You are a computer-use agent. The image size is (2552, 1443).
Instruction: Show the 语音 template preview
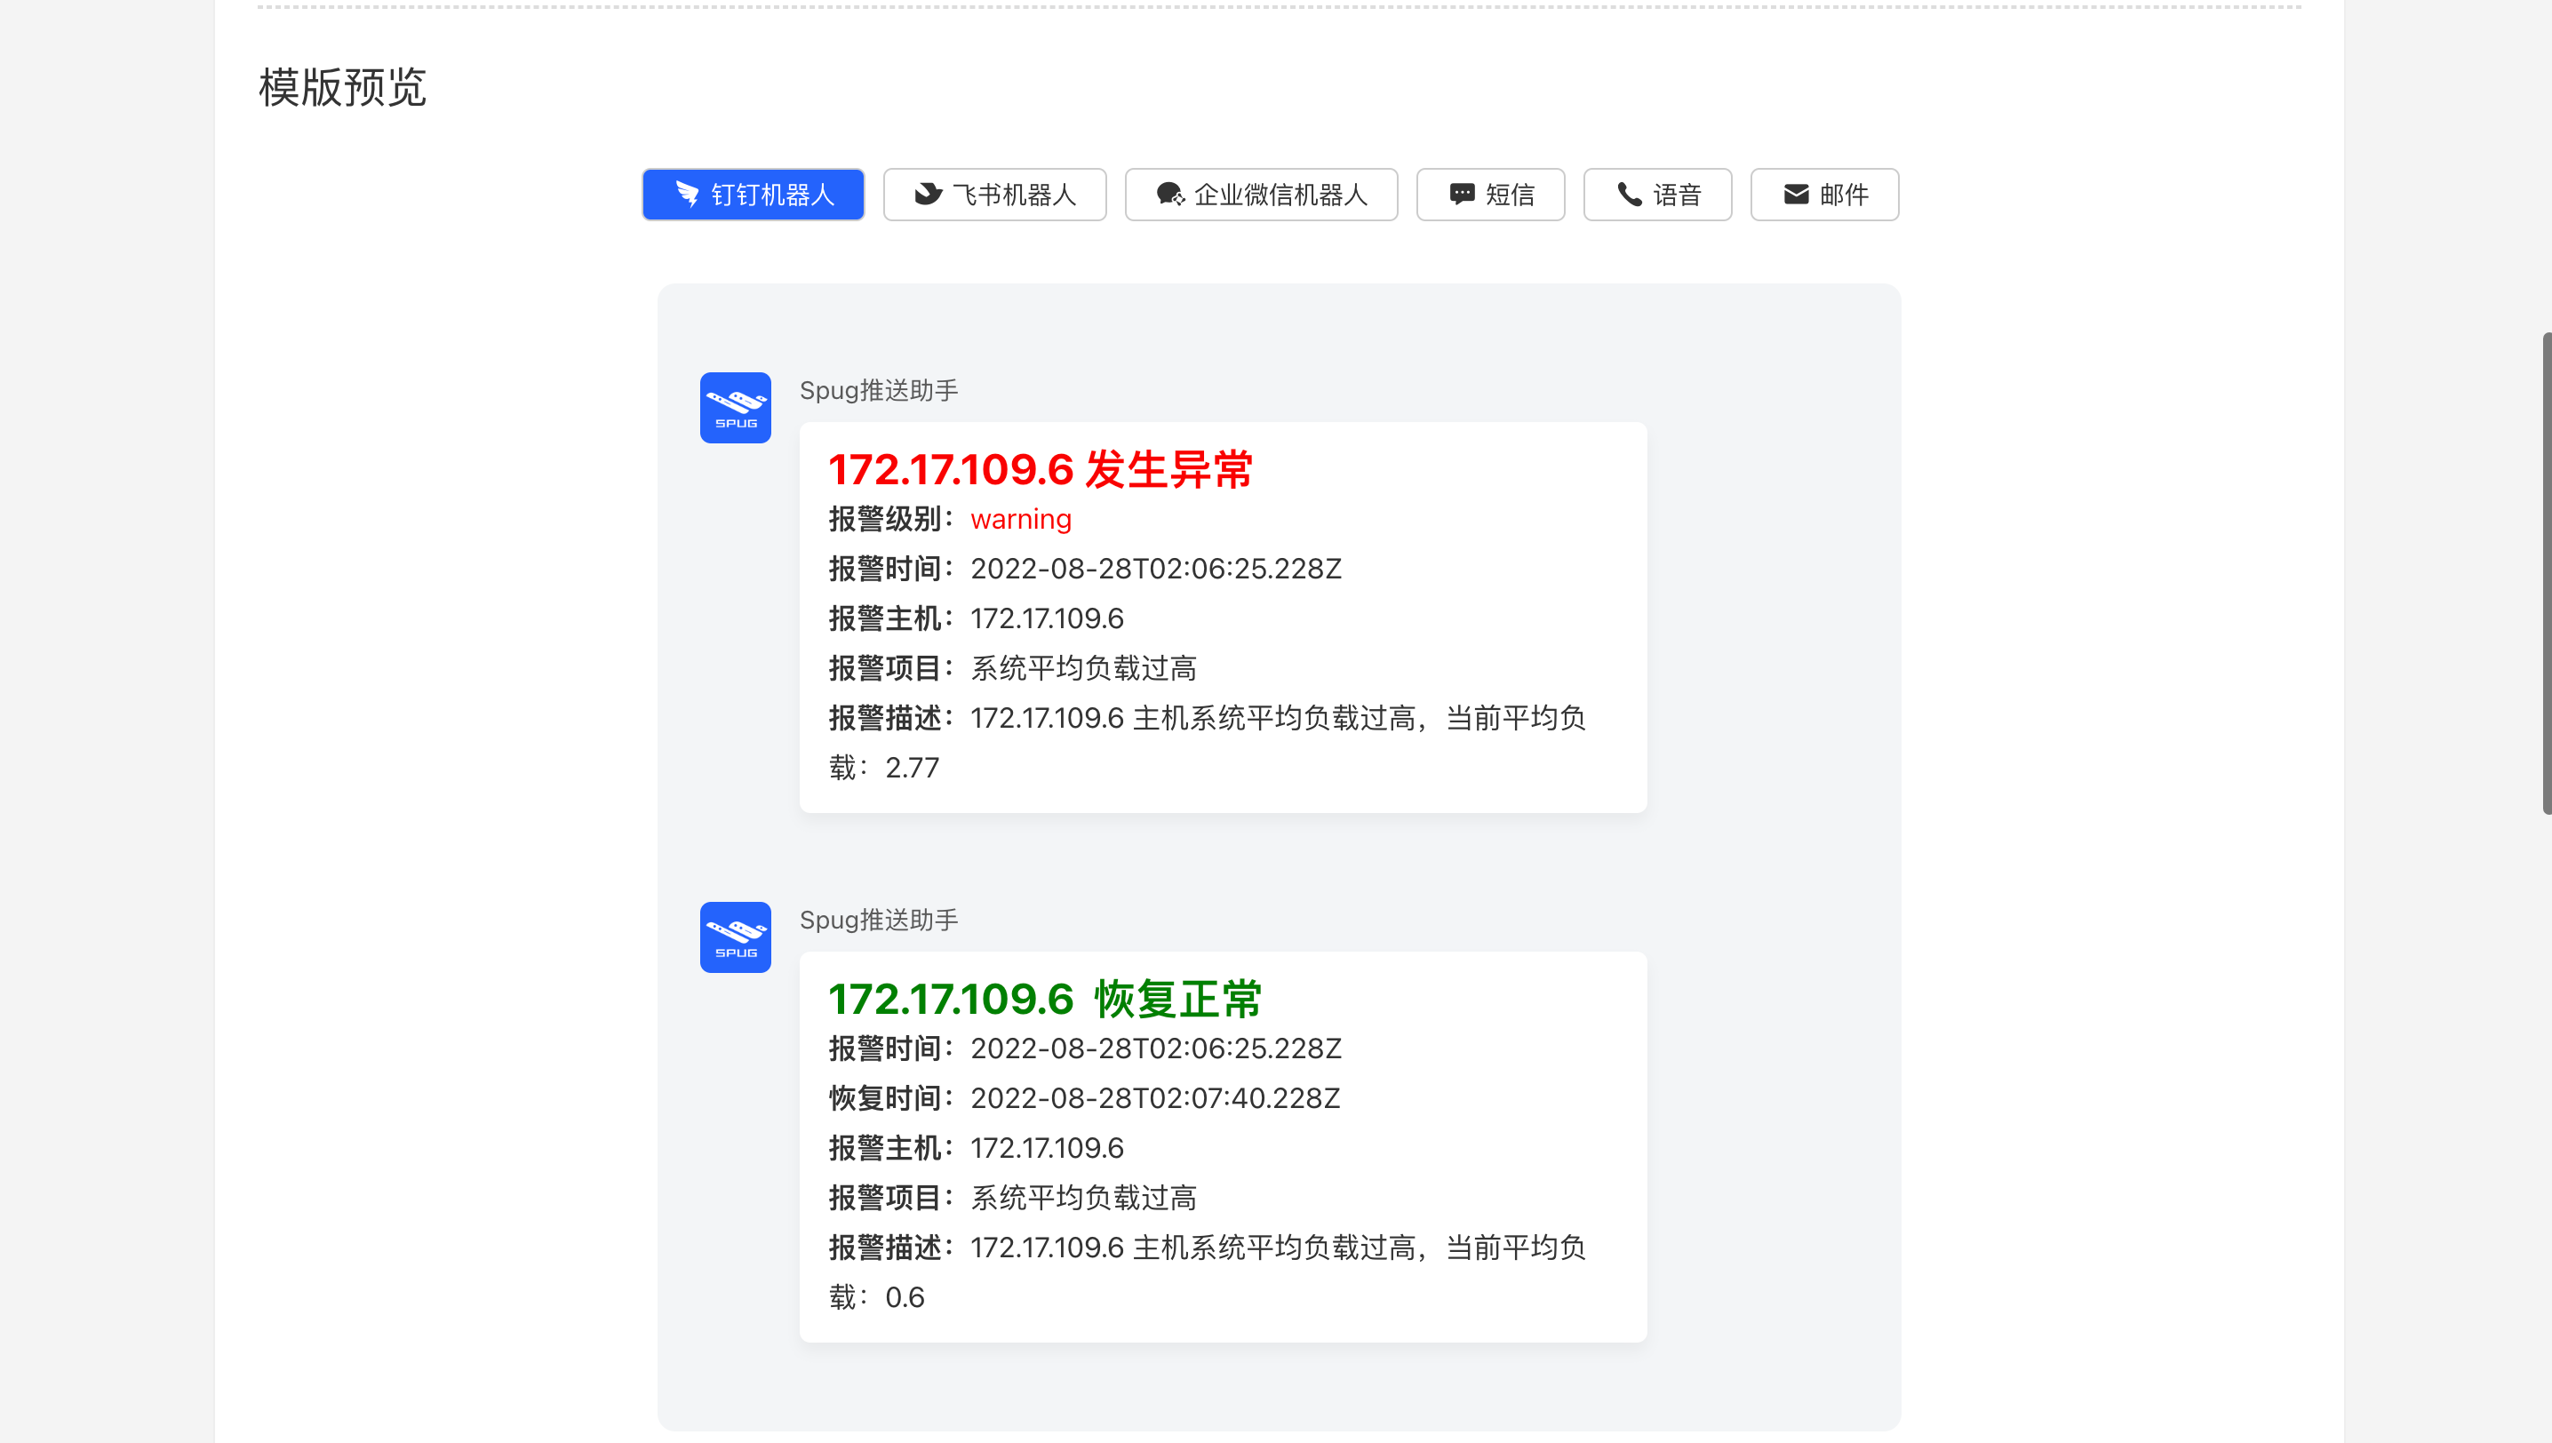(1677, 195)
